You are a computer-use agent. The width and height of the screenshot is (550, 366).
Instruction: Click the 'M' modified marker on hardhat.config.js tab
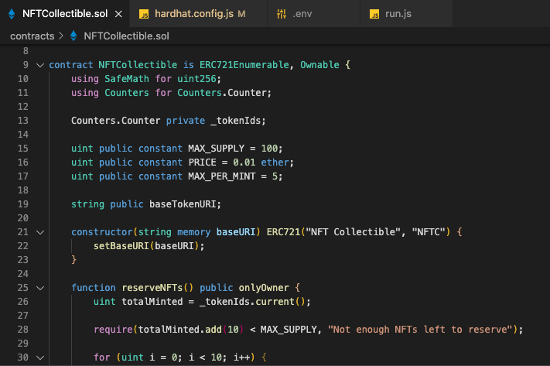click(241, 14)
